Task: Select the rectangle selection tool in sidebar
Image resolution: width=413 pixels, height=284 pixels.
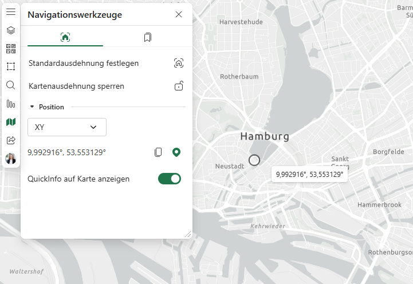Action: click(x=11, y=66)
